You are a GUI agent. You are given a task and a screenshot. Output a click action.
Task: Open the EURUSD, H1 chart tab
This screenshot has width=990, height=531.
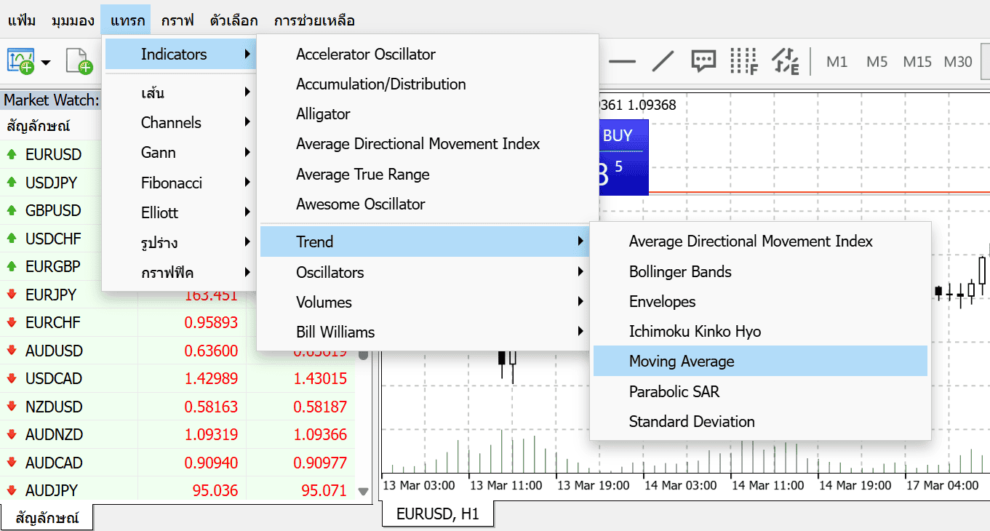[437, 514]
